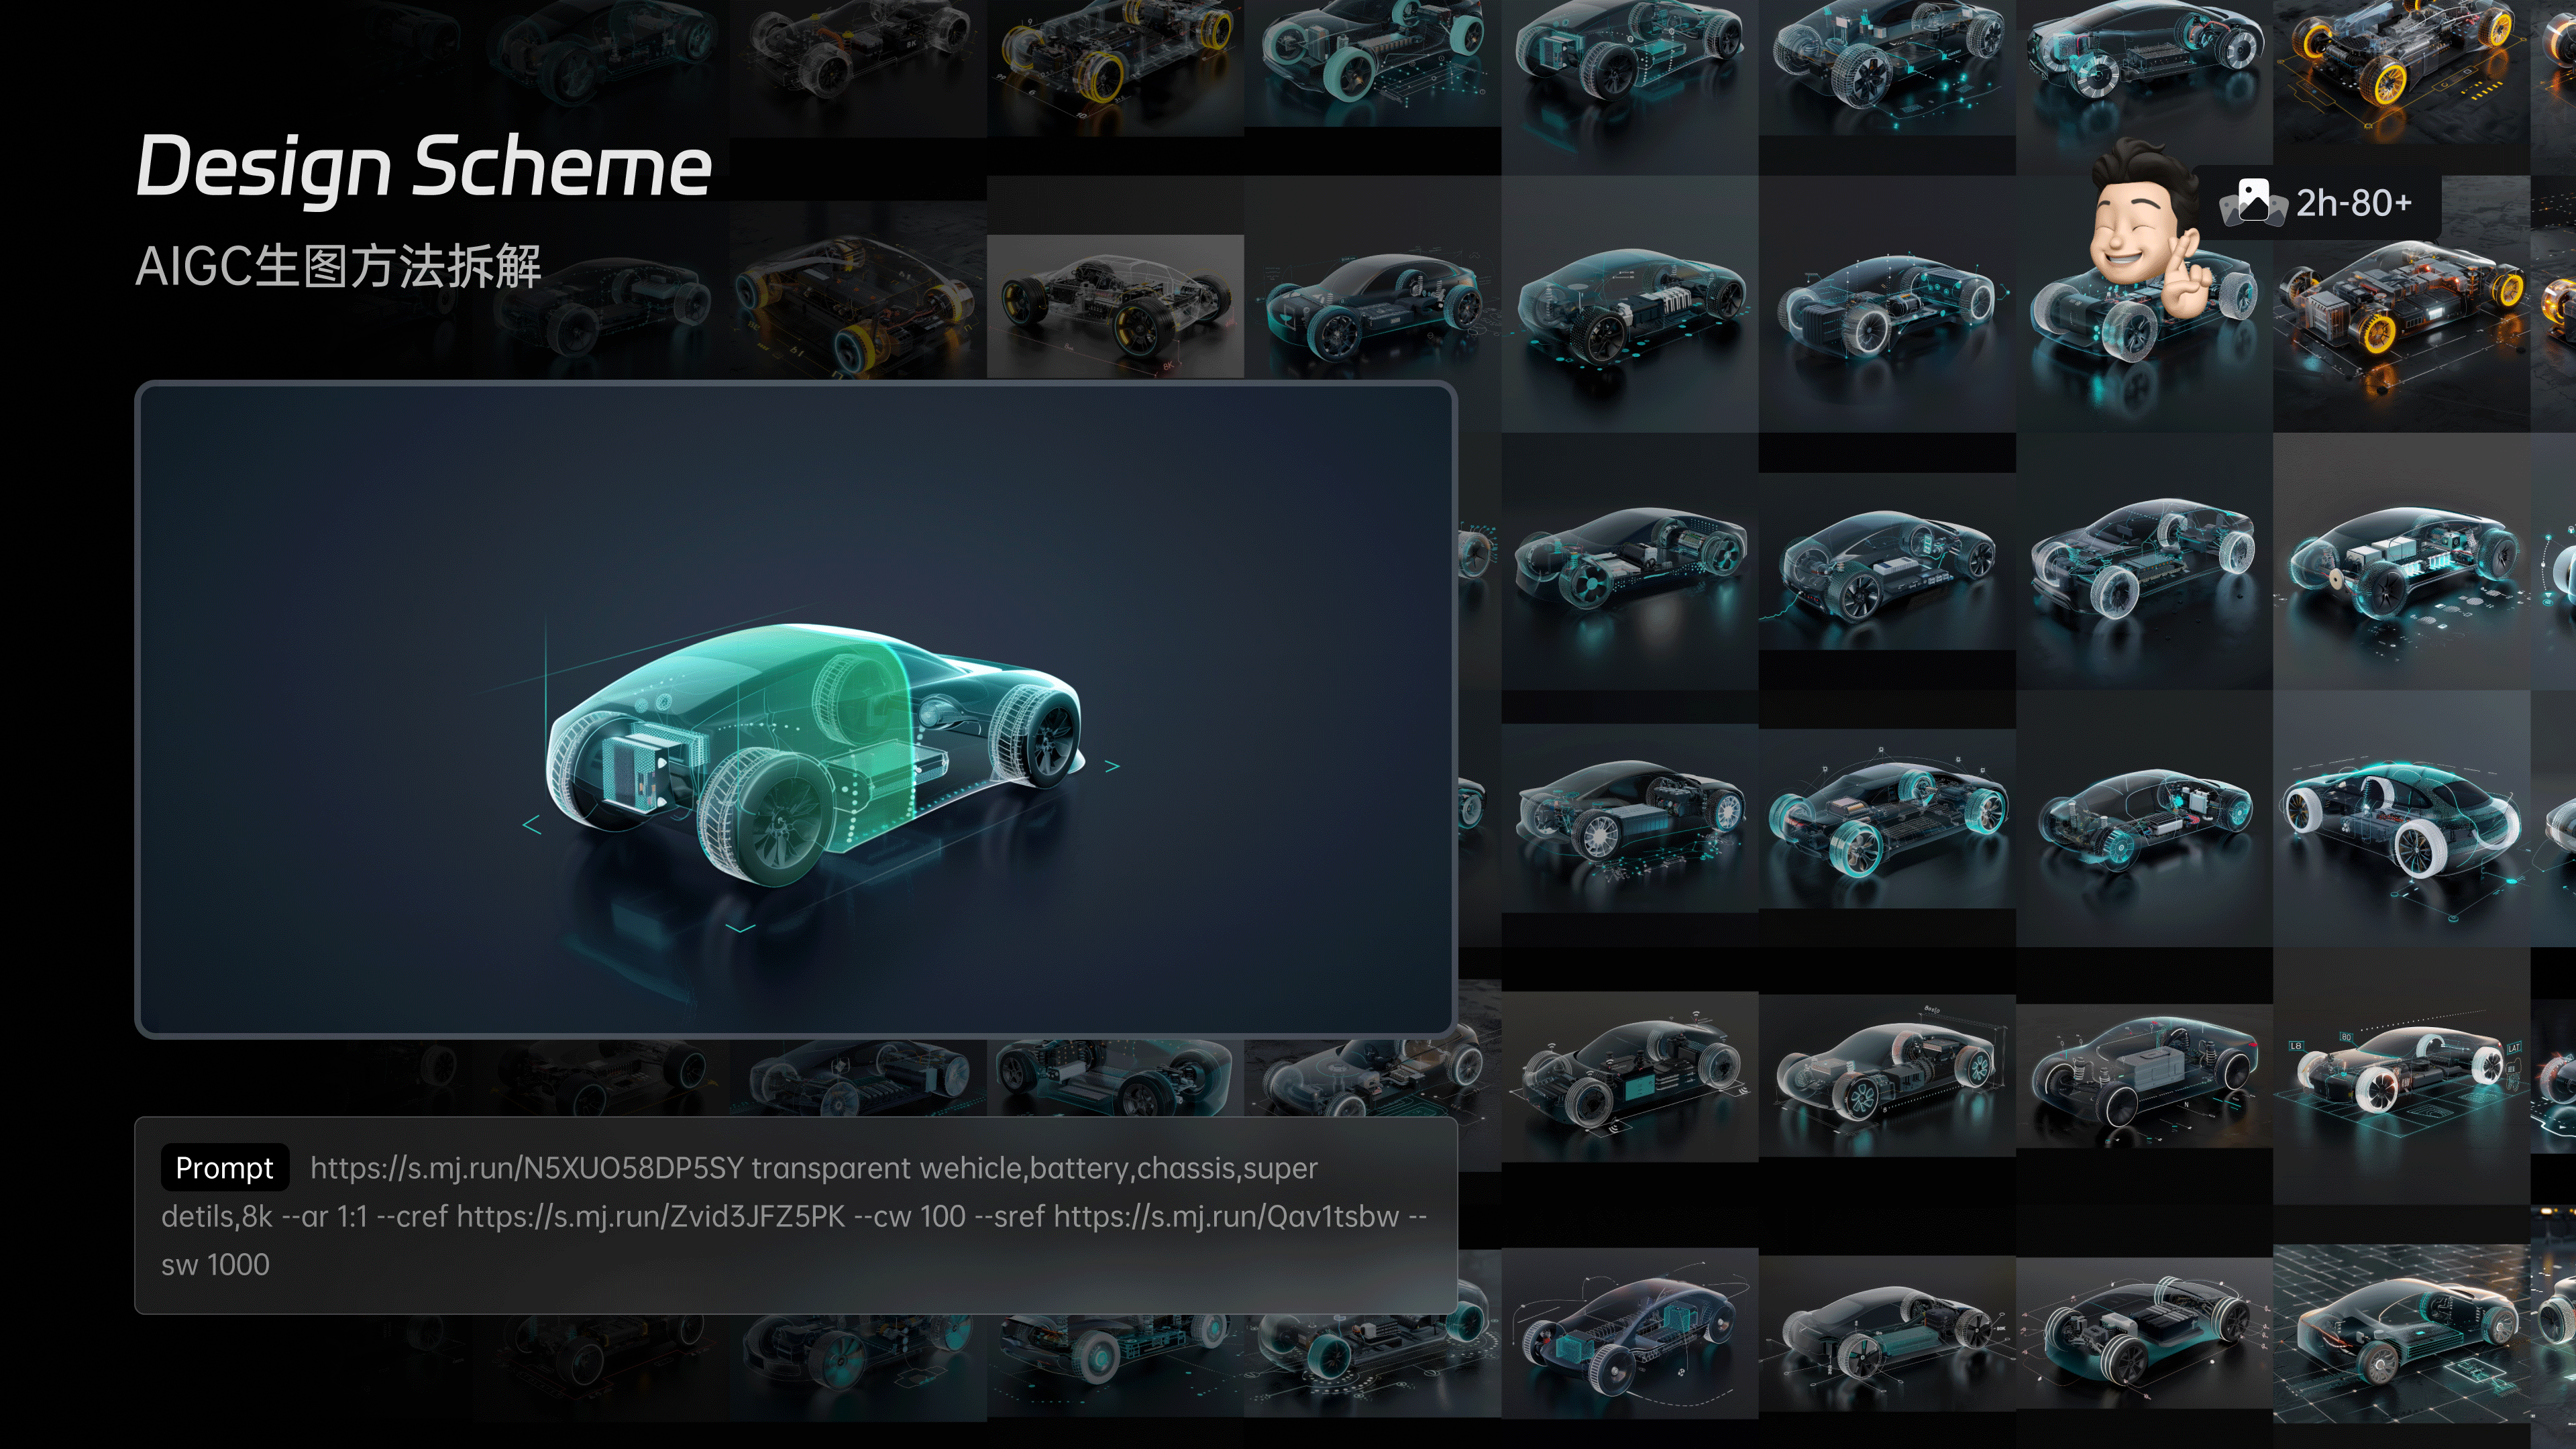This screenshot has width=2576, height=1449.
Task: Select the car thumbnail on a tiled grid floor
Action: (2400, 1335)
